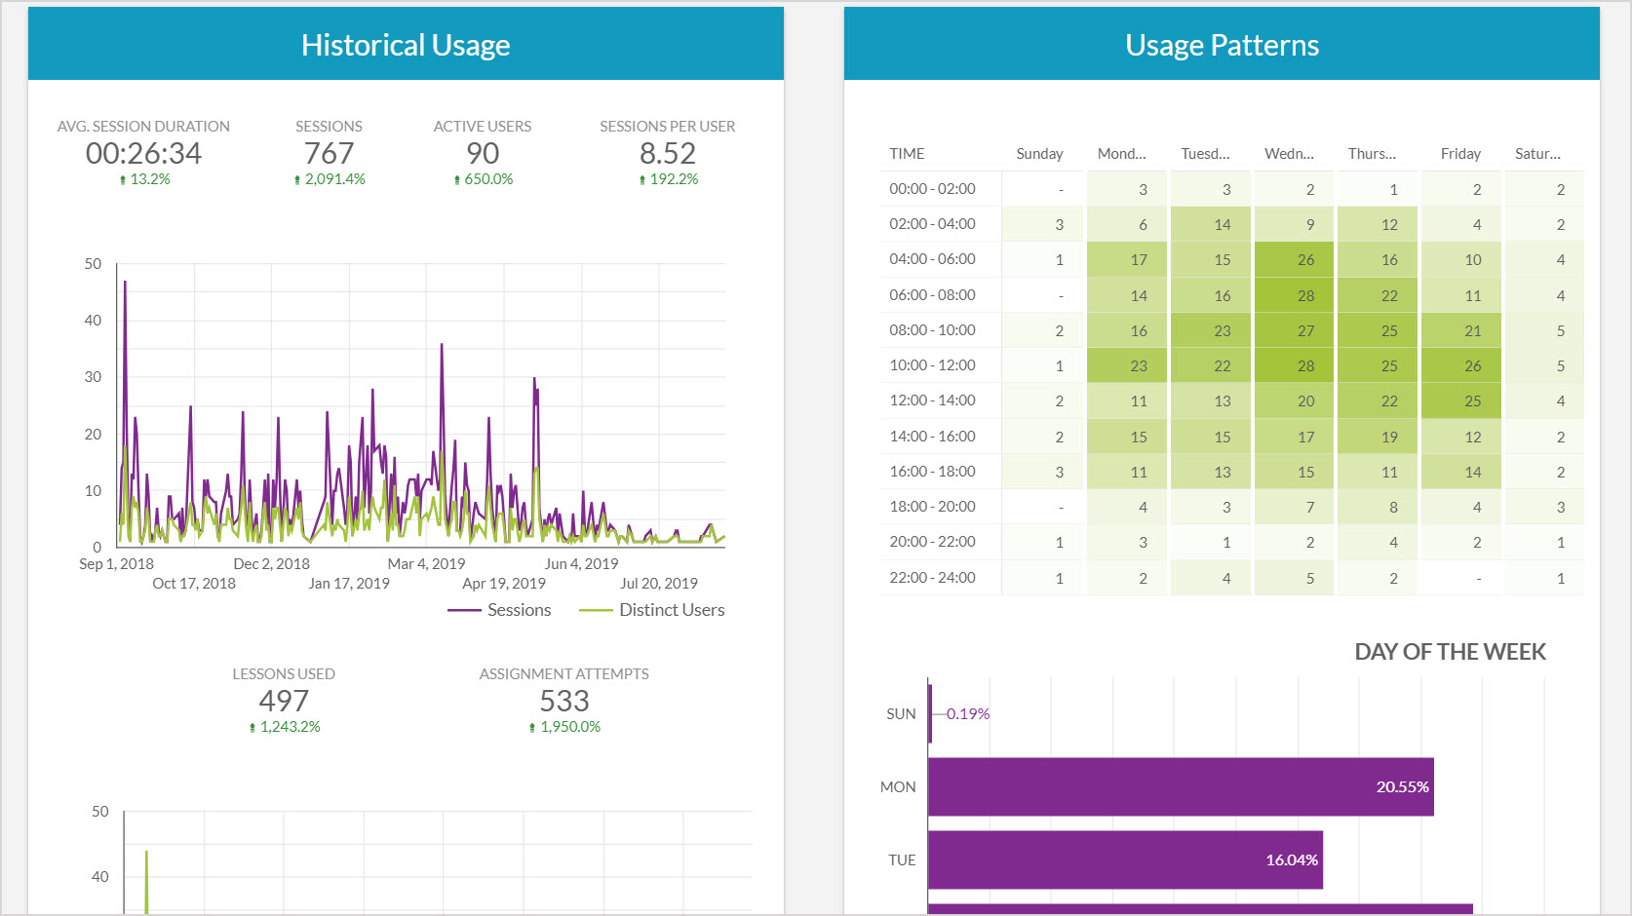This screenshot has height=916, width=1632.
Task: Click the TUE bar showing 16.04%
Action: point(1124,859)
